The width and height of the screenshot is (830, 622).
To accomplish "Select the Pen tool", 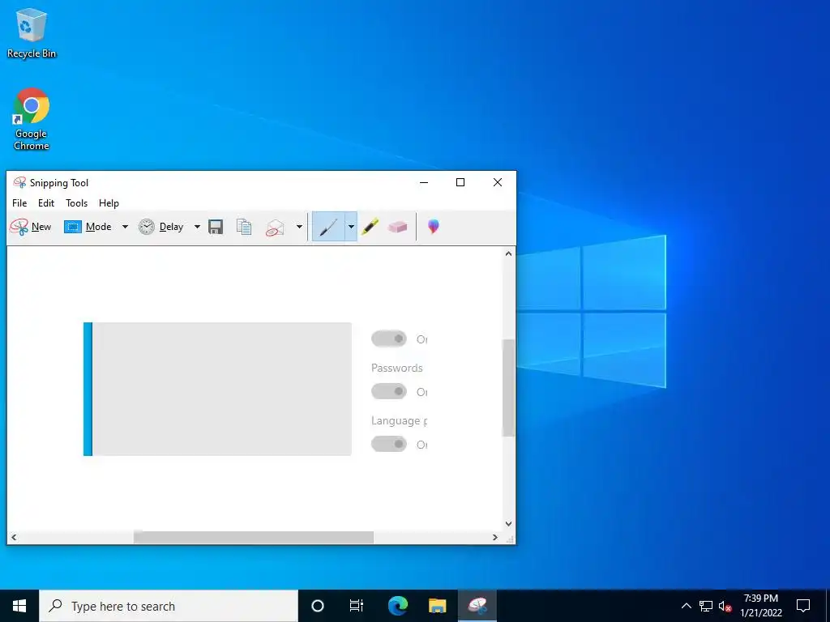I will click(x=328, y=227).
